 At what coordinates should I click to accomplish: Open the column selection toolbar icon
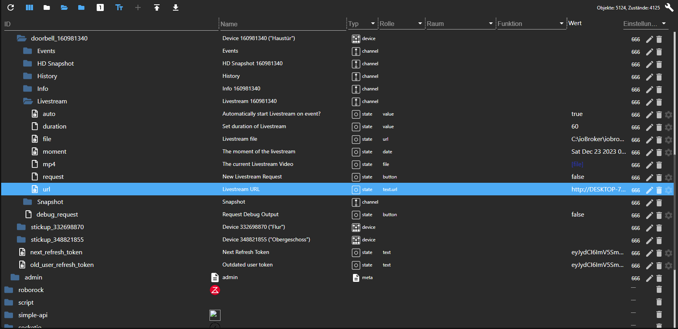pyautogui.click(x=29, y=7)
